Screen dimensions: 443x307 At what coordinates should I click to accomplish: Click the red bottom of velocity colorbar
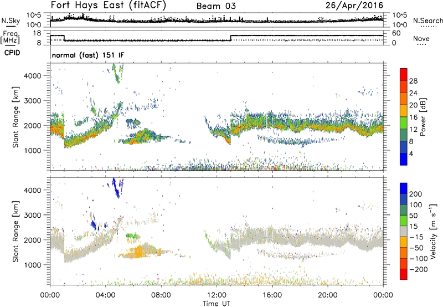(404, 274)
